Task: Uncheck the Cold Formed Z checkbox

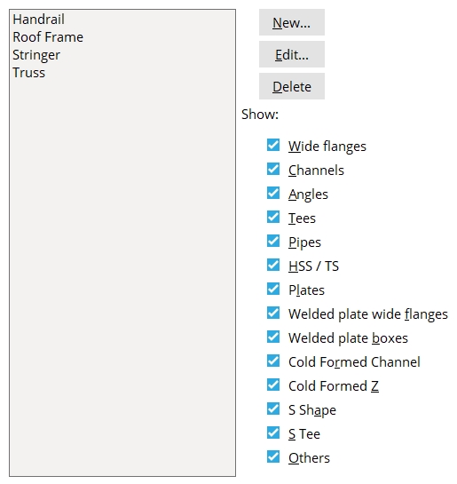Action: coord(273,385)
